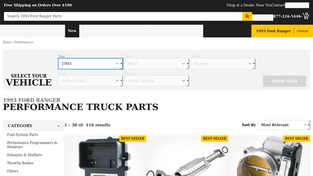Click the '116 results' count text
The width and height of the screenshot is (313, 176).
pyautogui.click(x=98, y=125)
